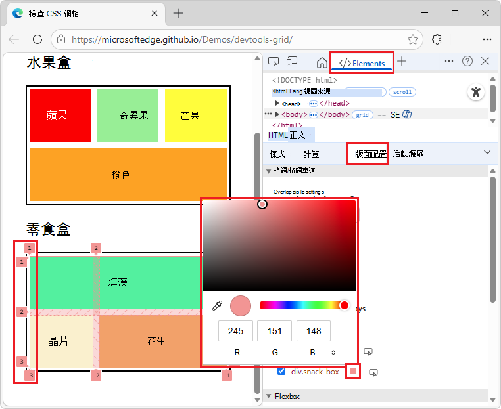Click the hue slider in color picker

302,305
